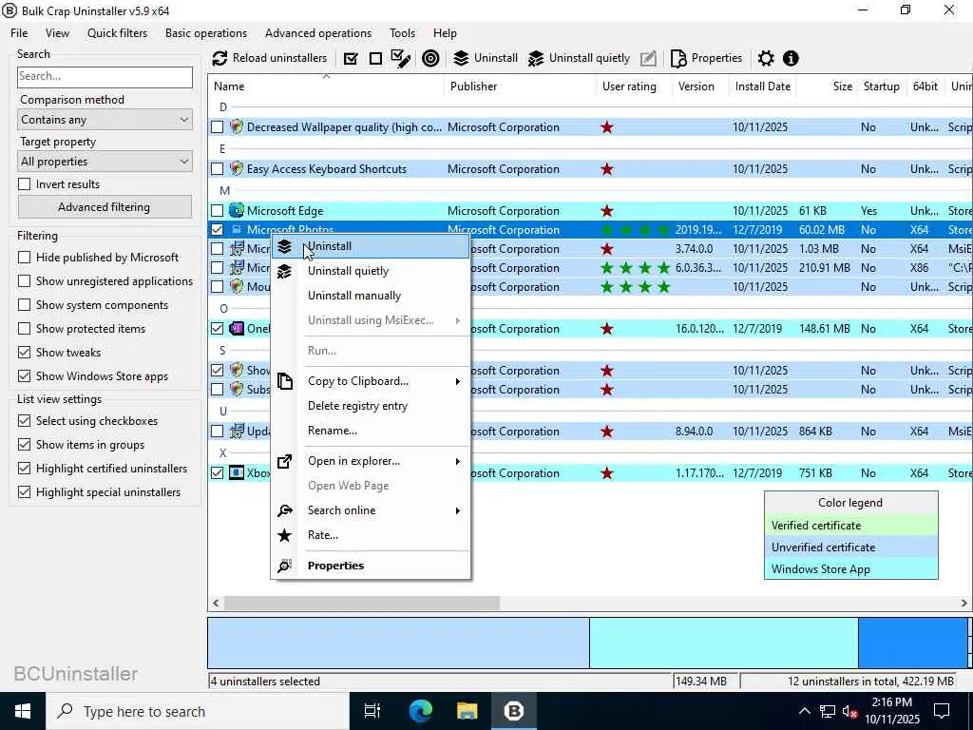Click the Verified certificate color legend entry
Image resolution: width=973 pixels, height=730 pixels.
pos(850,526)
